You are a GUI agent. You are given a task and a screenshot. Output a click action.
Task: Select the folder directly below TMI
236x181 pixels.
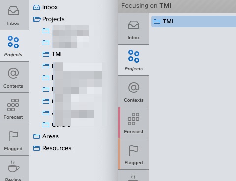(72, 66)
